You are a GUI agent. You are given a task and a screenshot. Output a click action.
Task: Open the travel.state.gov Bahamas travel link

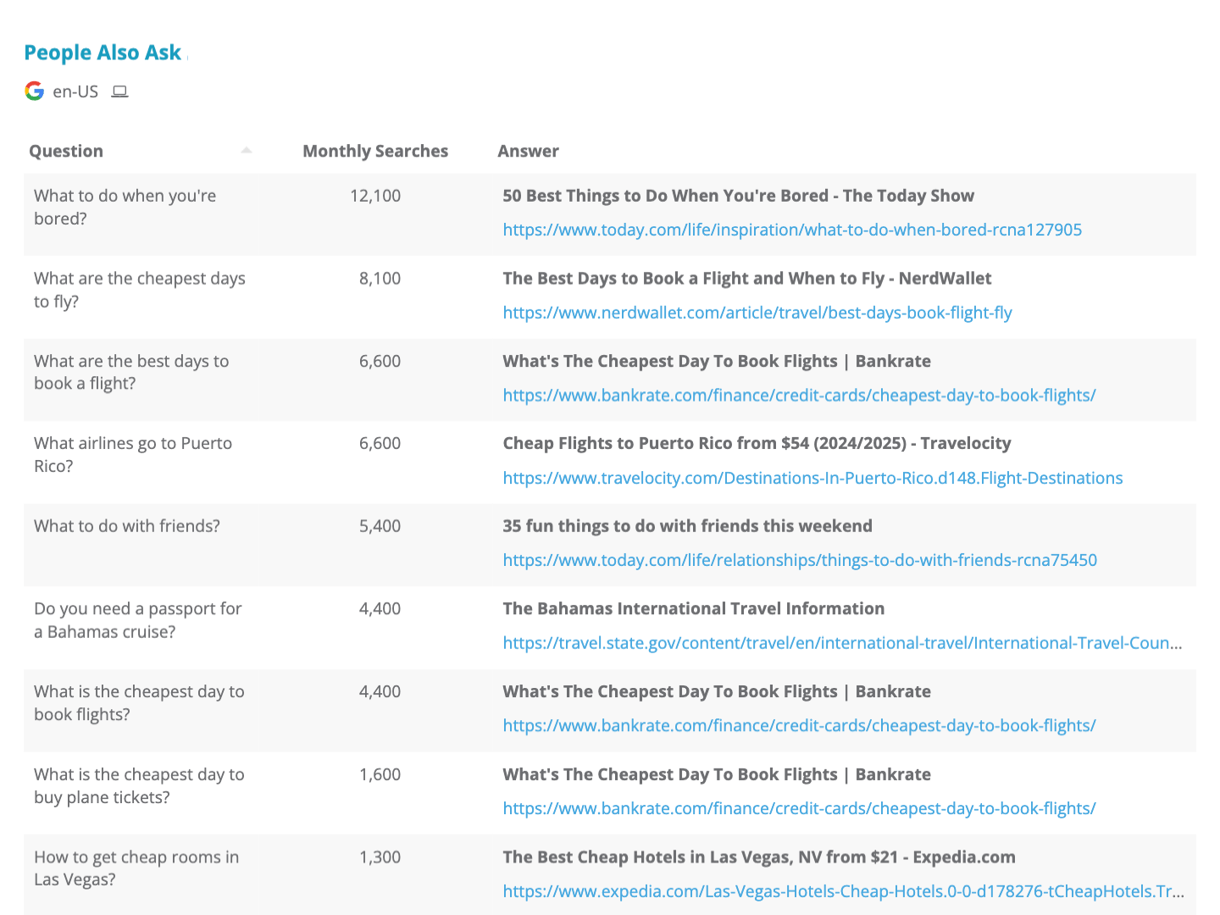point(842,643)
